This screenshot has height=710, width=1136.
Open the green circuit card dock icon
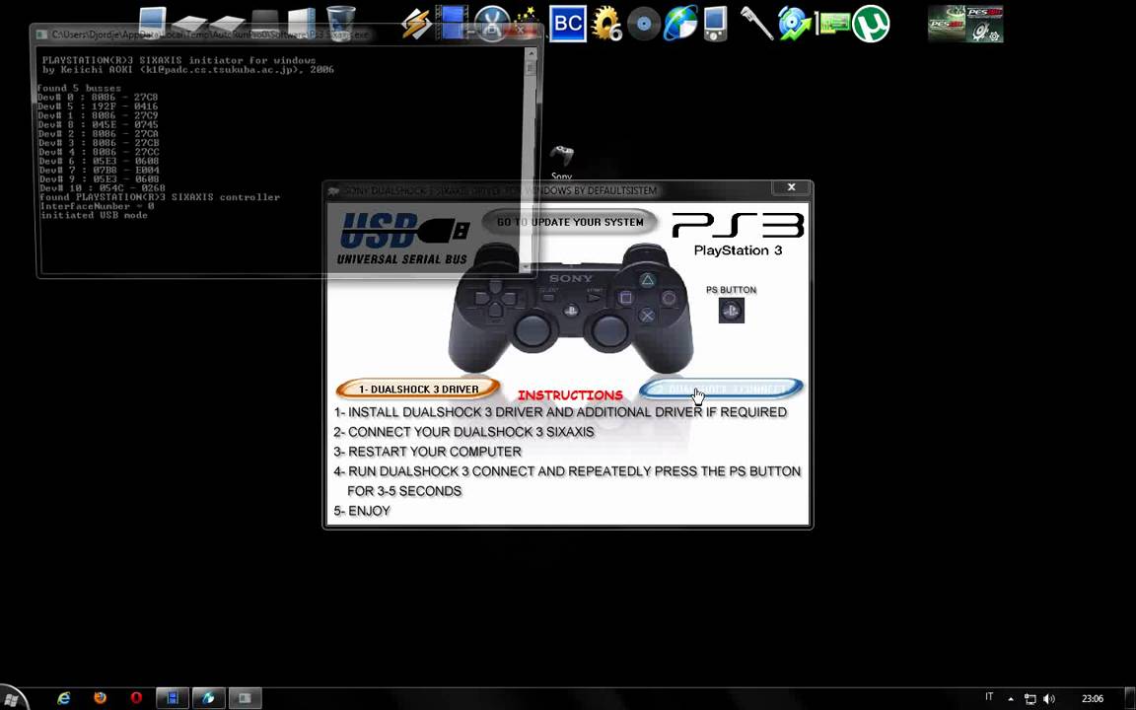pyautogui.click(x=833, y=25)
